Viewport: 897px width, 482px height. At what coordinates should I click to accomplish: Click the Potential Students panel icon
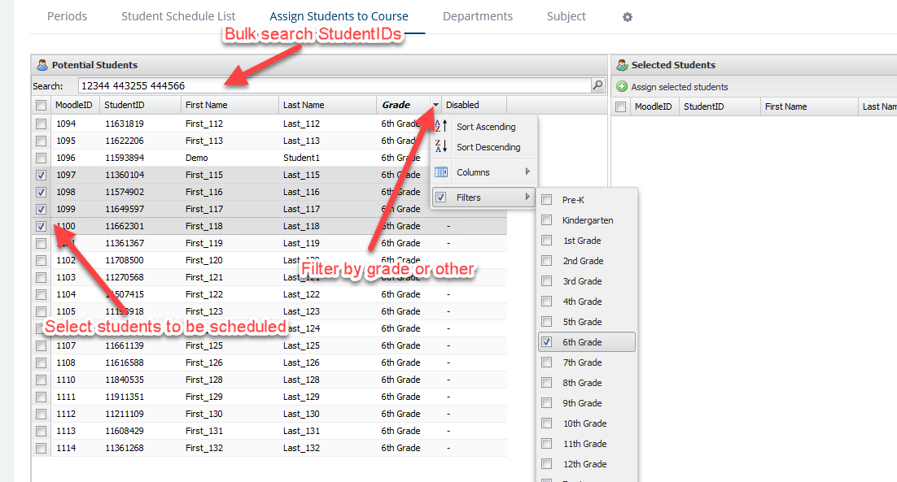[x=42, y=65]
